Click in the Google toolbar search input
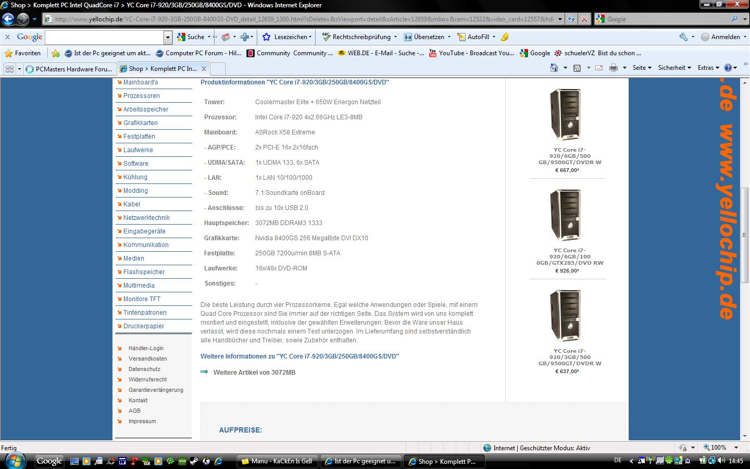The image size is (750, 469). [104, 38]
